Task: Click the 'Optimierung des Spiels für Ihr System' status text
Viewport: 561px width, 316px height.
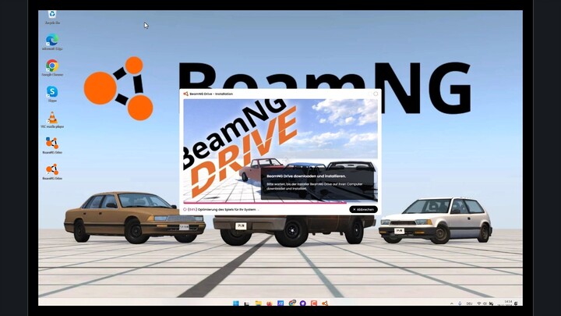Action: (x=228, y=210)
